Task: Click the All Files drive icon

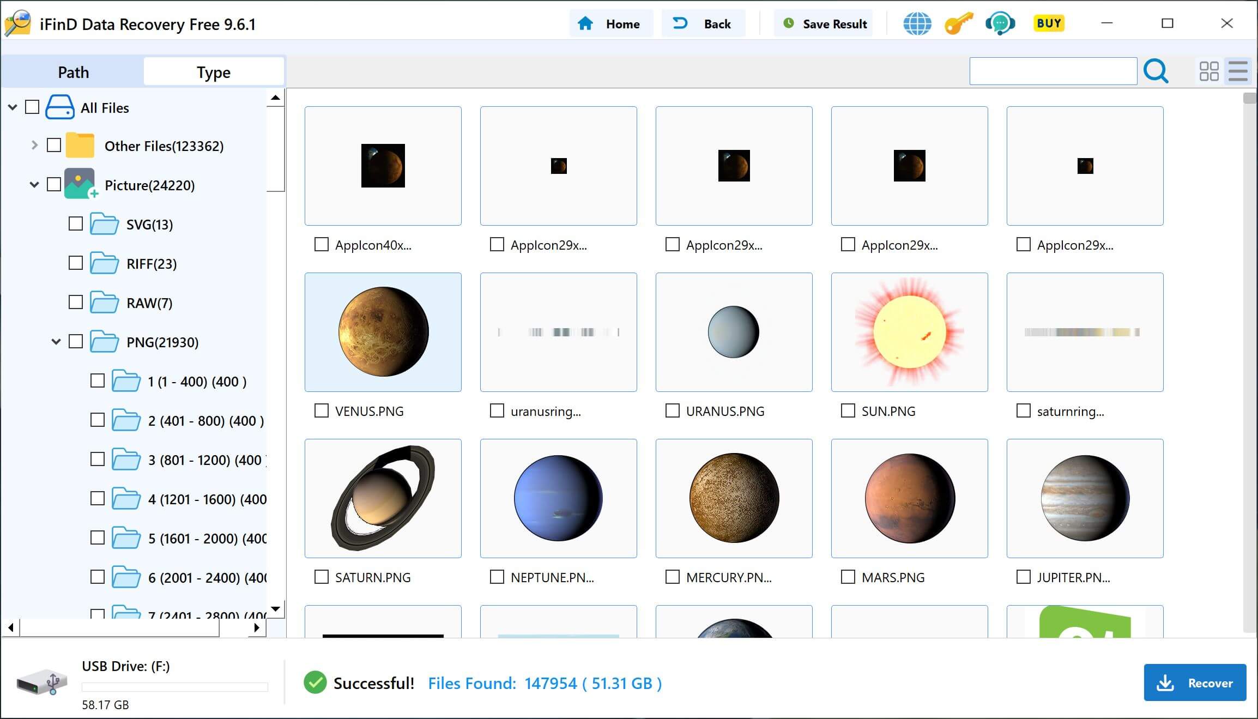Action: pos(60,107)
